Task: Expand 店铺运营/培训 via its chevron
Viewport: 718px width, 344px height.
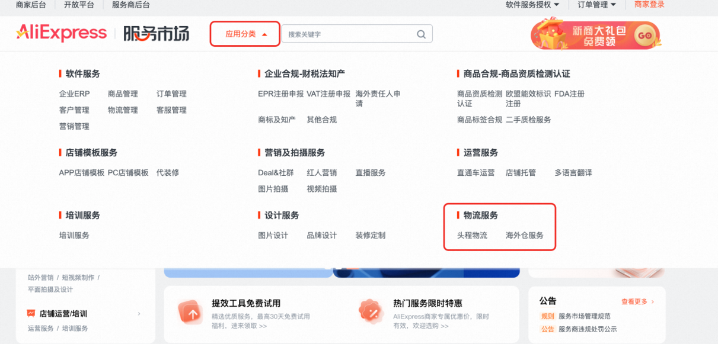Action: (x=139, y=314)
